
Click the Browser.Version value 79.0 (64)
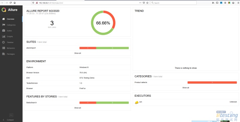coord(83,73)
